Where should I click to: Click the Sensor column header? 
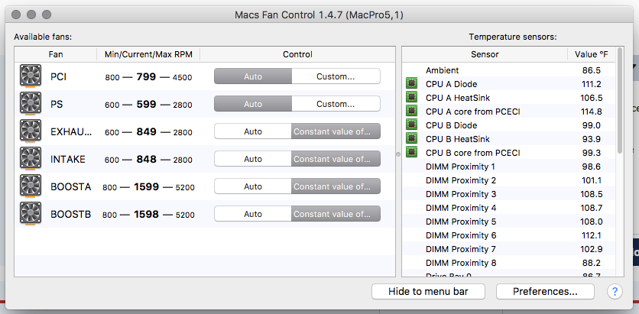tap(485, 55)
